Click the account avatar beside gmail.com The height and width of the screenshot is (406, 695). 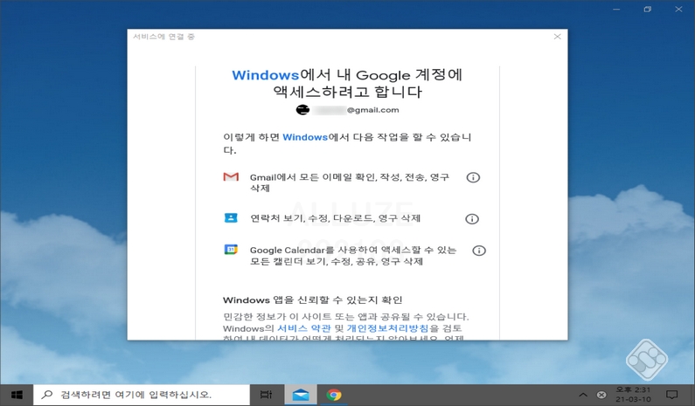pyautogui.click(x=302, y=109)
